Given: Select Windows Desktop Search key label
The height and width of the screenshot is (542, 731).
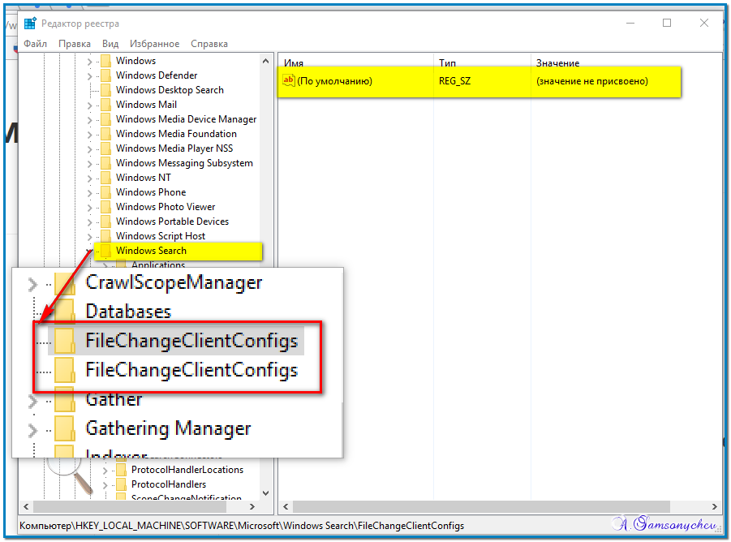Looking at the screenshot, I should click(x=170, y=90).
